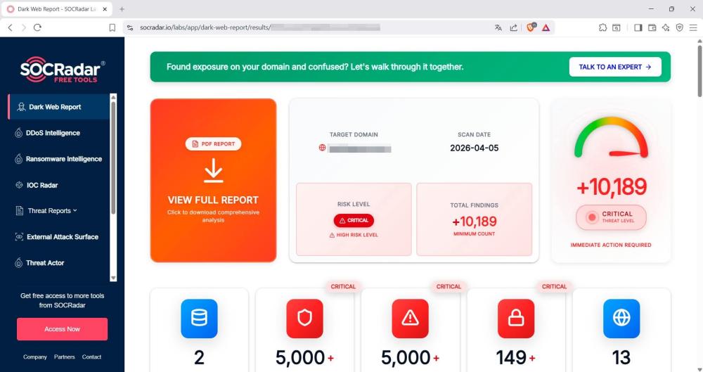Click the TALK TO AN EXPERT button
703x372 pixels.
tap(615, 67)
